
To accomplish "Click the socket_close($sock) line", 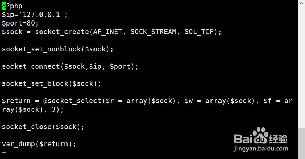I will [x=43, y=127].
